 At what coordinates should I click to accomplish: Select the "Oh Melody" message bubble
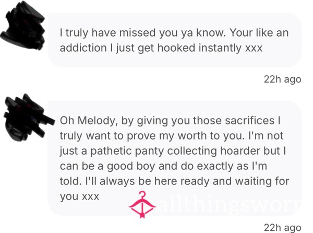click(174, 158)
